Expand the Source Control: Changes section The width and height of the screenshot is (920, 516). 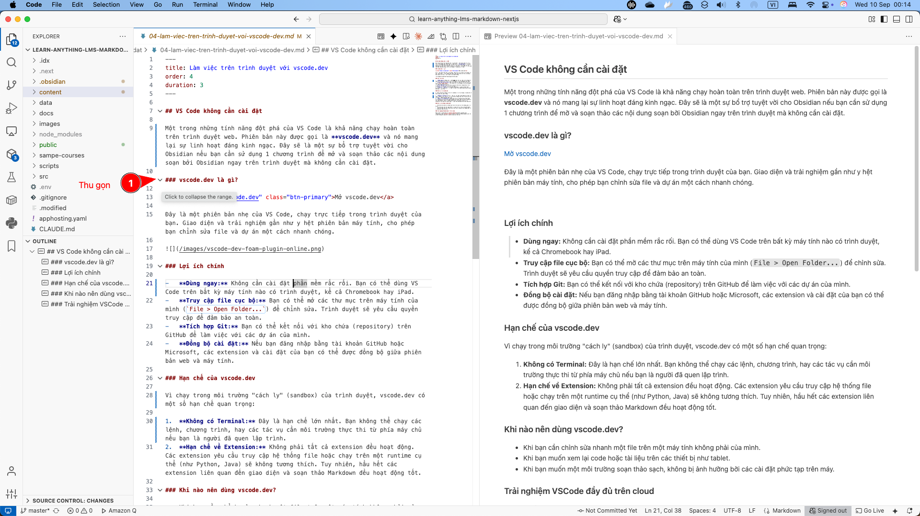pos(73,501)
